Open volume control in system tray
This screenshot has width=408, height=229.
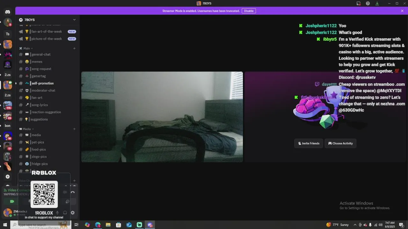(380, 225)
